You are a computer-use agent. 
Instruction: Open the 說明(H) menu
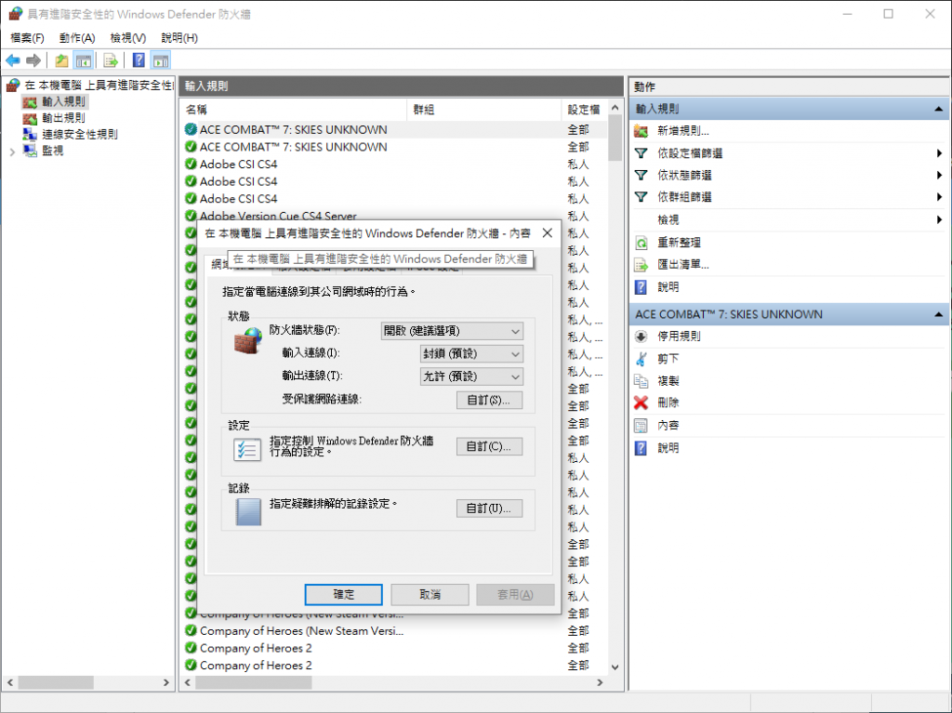tap(179, 38)
